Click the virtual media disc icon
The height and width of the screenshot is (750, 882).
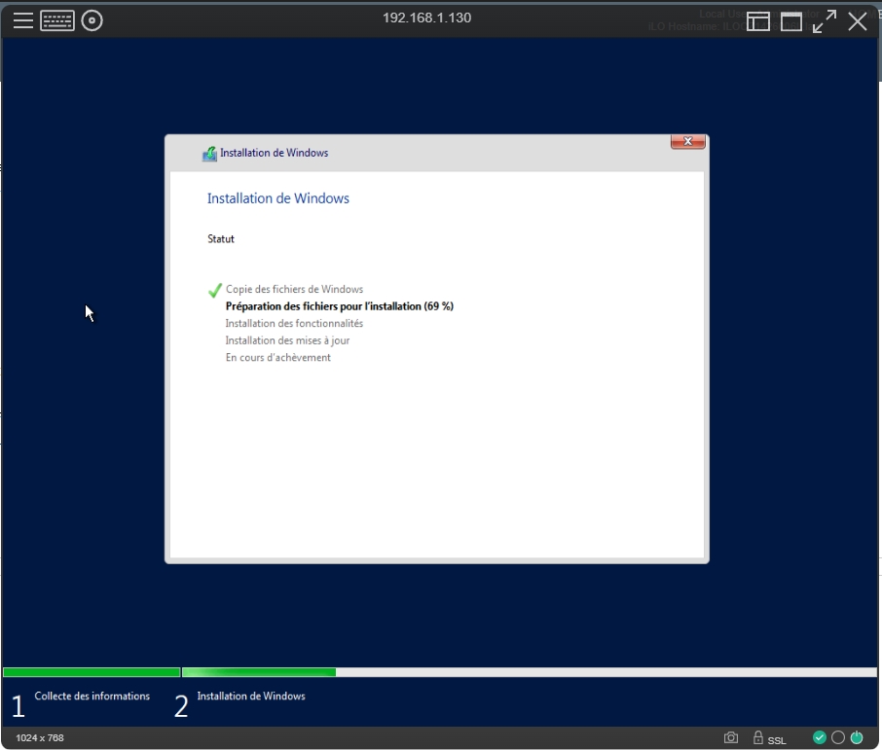pos(92,20)
